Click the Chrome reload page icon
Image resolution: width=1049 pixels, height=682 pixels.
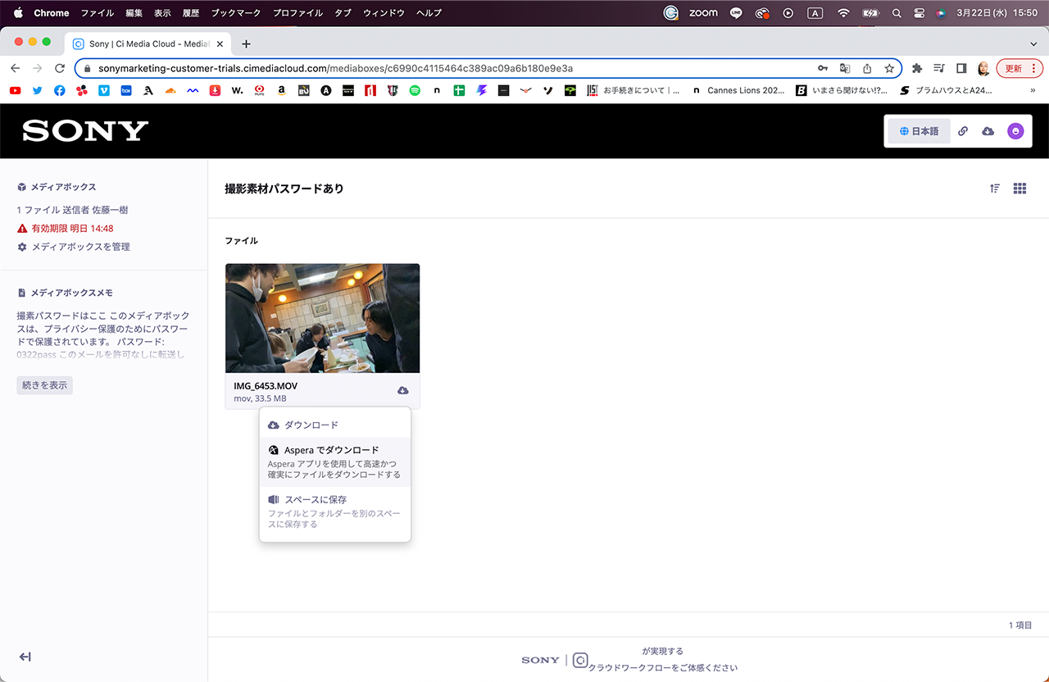click(x=60, y=69)
